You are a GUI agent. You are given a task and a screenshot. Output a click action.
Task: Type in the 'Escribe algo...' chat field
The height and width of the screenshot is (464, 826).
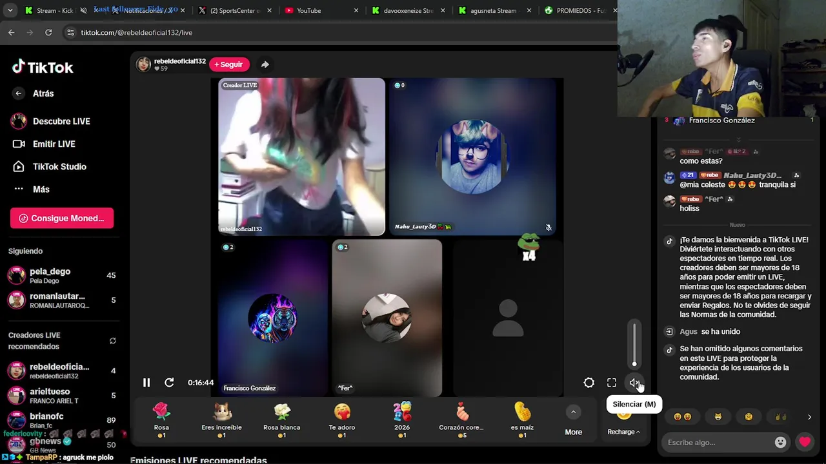click(x=718, y=442)
